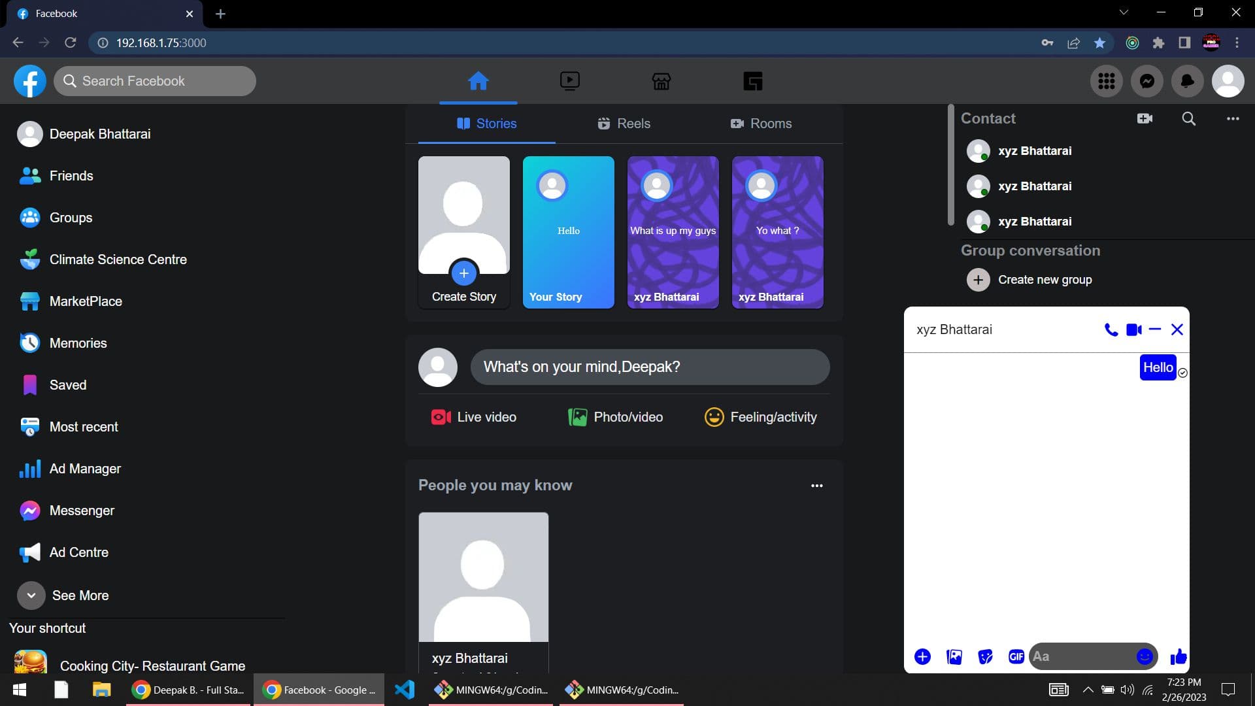Add a Photo/video post
The height and width of the screenshot is (706, 1255).
coord(616,417)
